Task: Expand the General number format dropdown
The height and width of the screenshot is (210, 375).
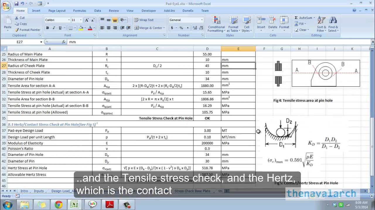Action: [202, 20]
